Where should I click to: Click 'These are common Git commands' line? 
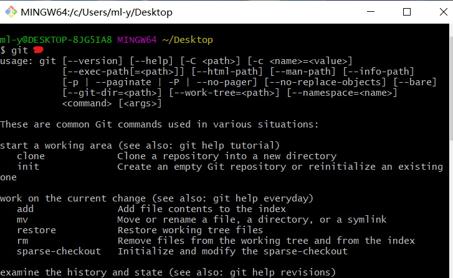tap(159, 124)
